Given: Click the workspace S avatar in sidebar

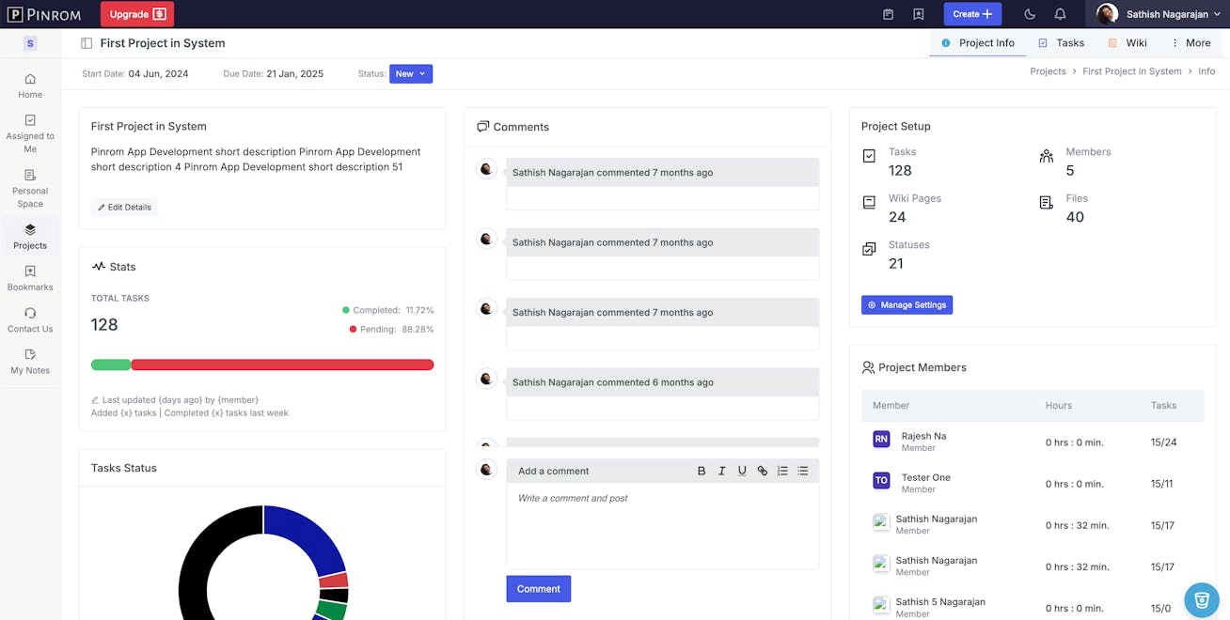Looking at the screenshot, I should (x=30, y=43).
